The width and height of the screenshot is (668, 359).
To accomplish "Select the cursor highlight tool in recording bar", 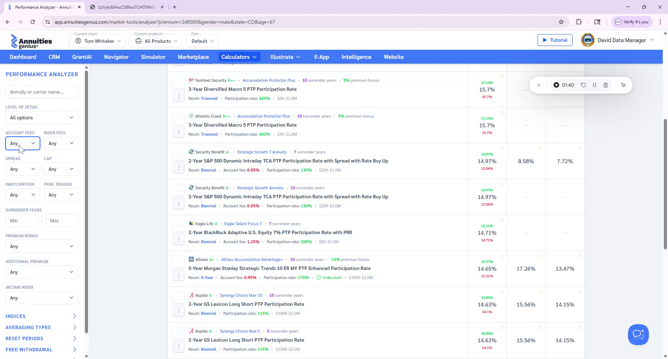I will (x=623, y=85).
